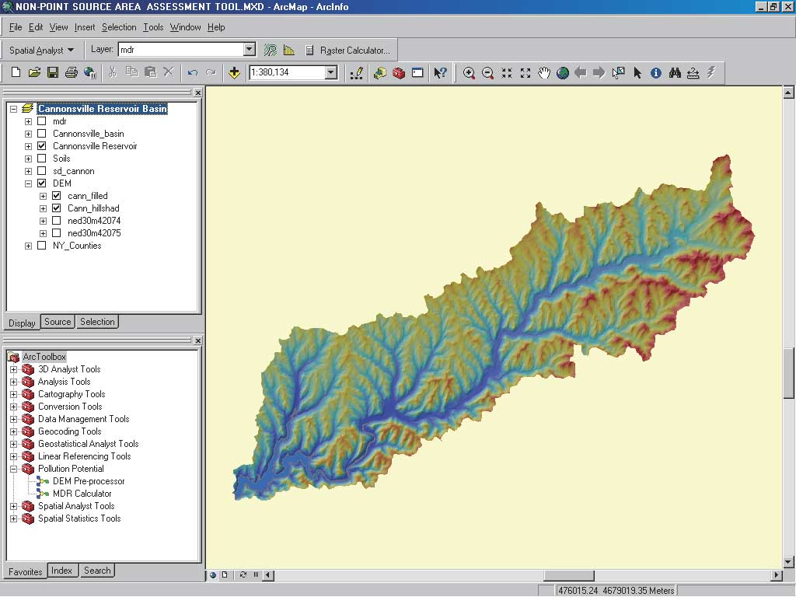796x597 pixels.
Task: Click the horizontal scrollbar thumb below map
Action: click(x=568, y=575)
